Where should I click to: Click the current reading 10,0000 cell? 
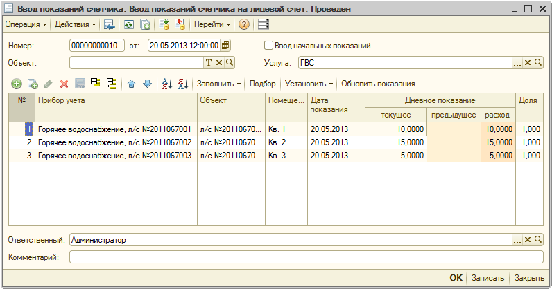pyautogui.click(x=396, y=129)
